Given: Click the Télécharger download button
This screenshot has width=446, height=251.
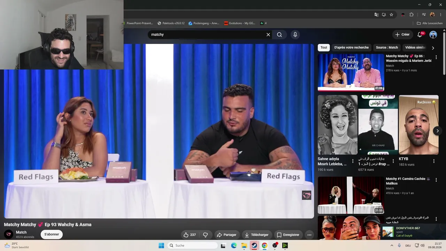Looking at the screenshot, I should click(257, 235).
